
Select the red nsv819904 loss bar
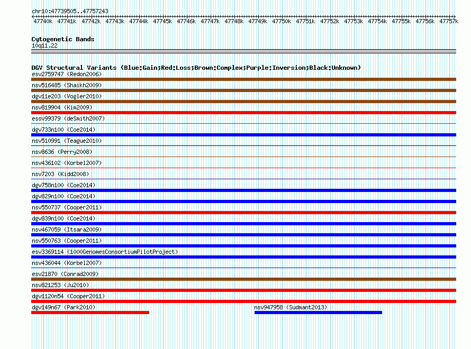[243, 113]
